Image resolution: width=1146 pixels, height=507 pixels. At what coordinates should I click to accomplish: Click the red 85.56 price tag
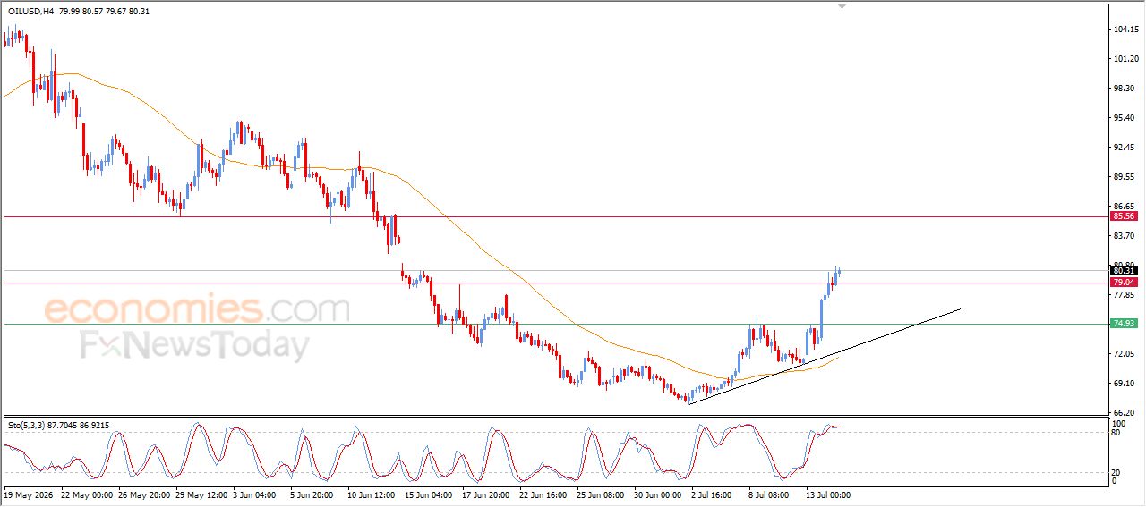[x=1124, y=216]
